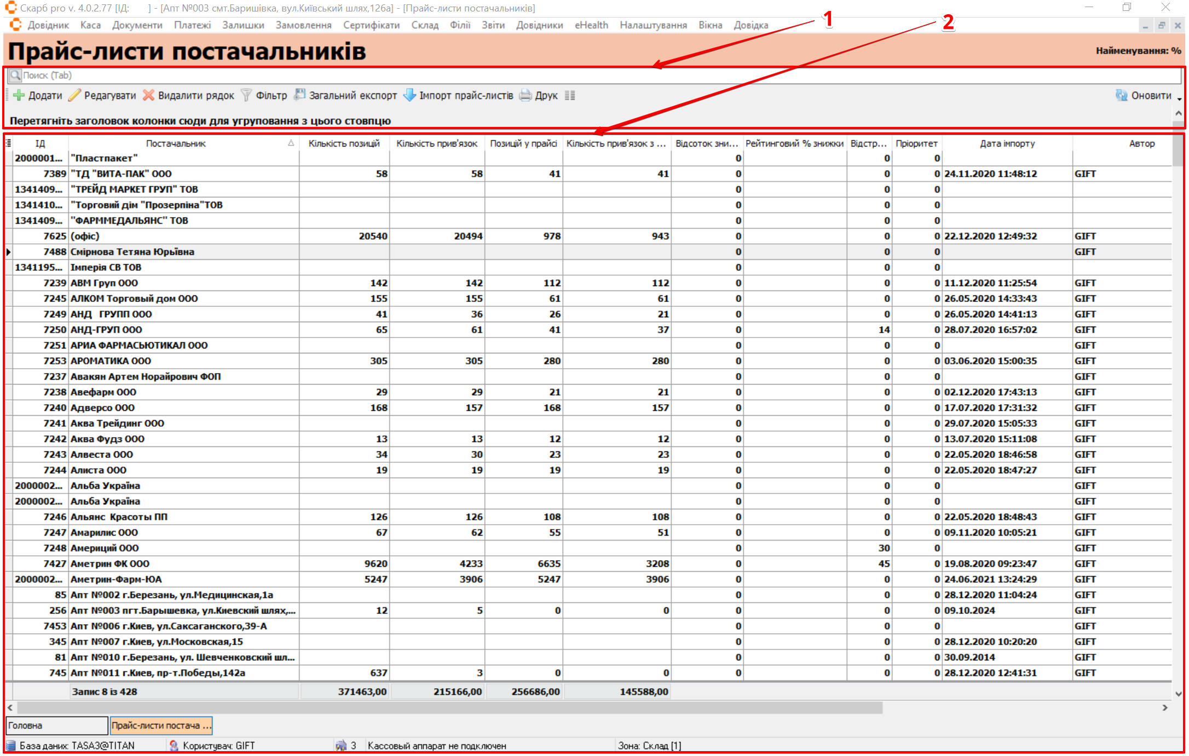Click the Загальний експорт icon
Image resolution: width=1189 pixels, height=756 pixels.
tap(299, 95)
